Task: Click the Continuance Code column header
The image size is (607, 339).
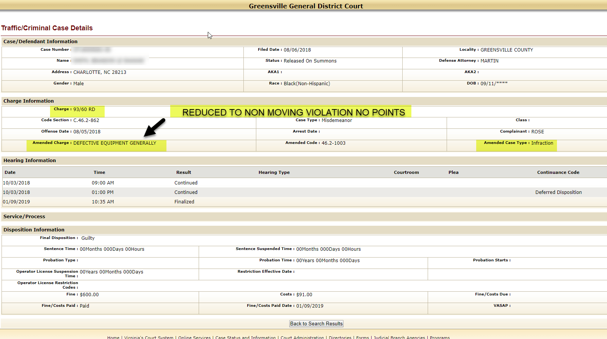Action: pos(558,172)
